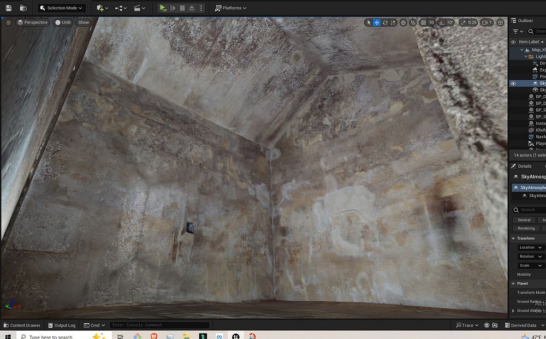Open the Rotation dropdown
546x339 pixels.
pos(531,256)
